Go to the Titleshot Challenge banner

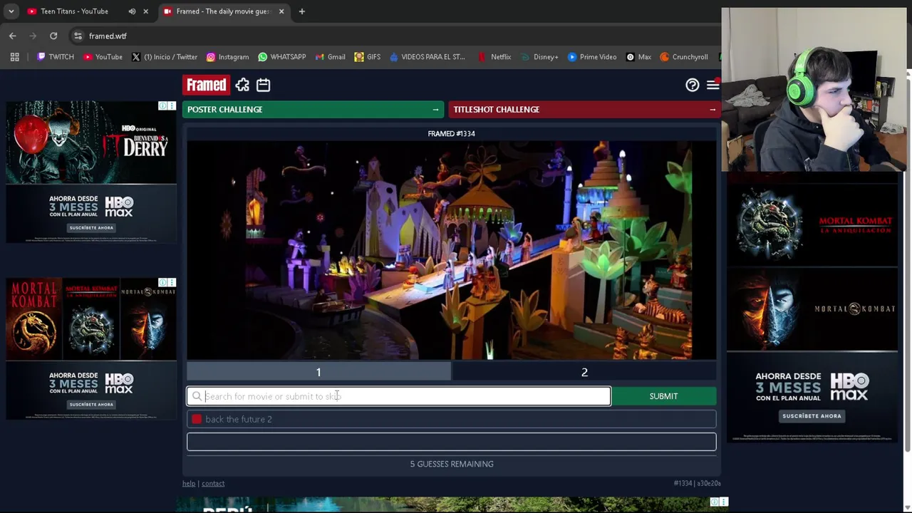click(x=584, y=109)
